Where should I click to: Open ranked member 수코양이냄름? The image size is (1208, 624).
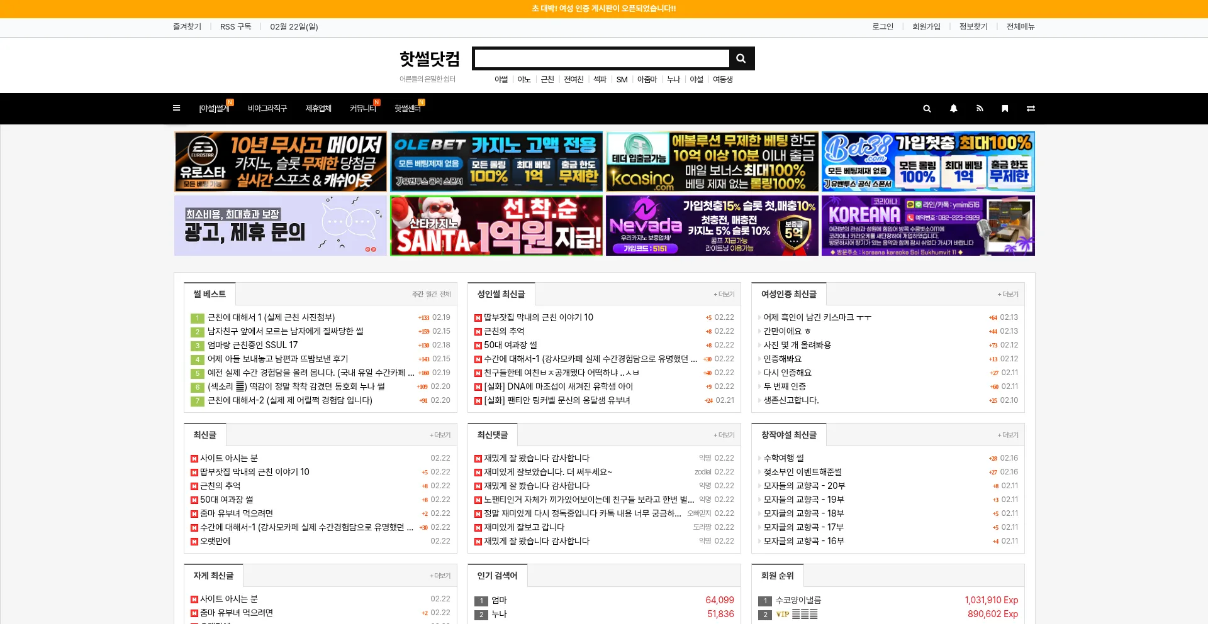798,601
